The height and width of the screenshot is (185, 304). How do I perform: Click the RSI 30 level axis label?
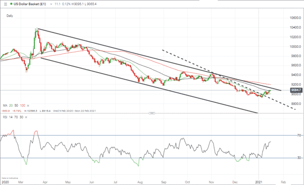[x=299, y=158]
